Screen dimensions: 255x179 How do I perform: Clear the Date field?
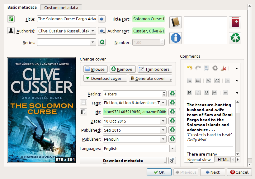(172, 121)
